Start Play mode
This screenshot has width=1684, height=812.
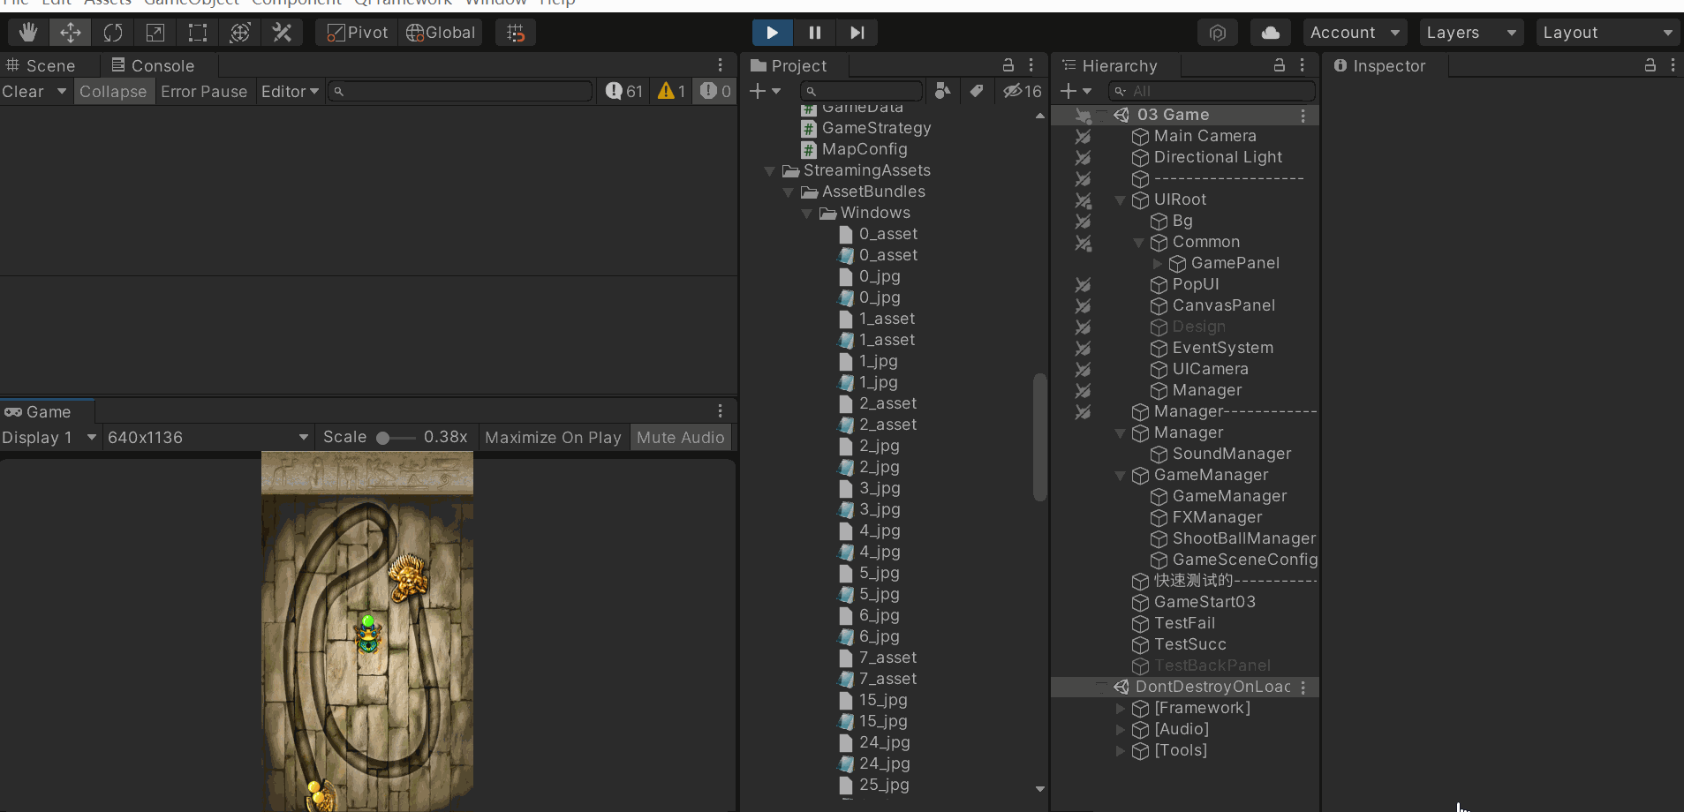click(x=772, y=33)
